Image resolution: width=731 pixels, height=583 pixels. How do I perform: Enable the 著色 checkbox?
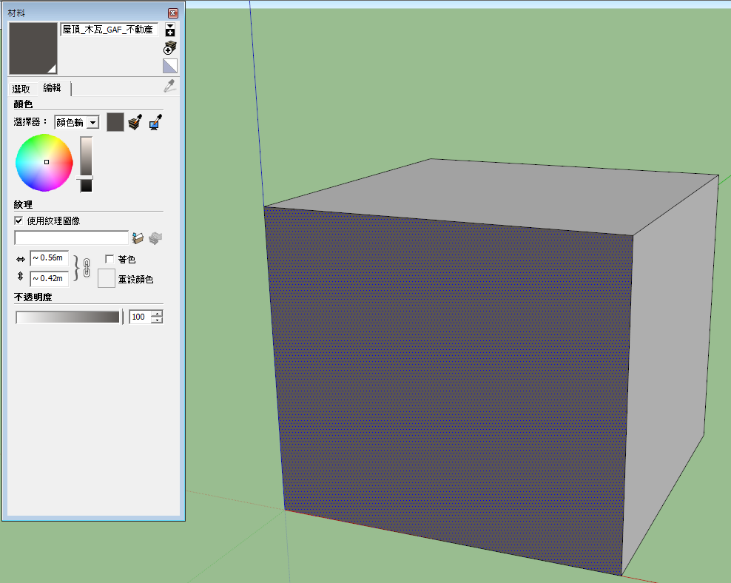[110, 260]
